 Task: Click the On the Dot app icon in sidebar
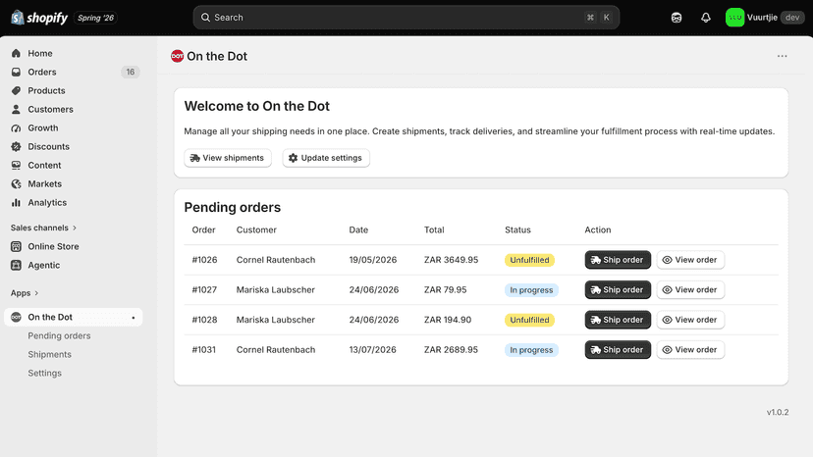(16, 317)
